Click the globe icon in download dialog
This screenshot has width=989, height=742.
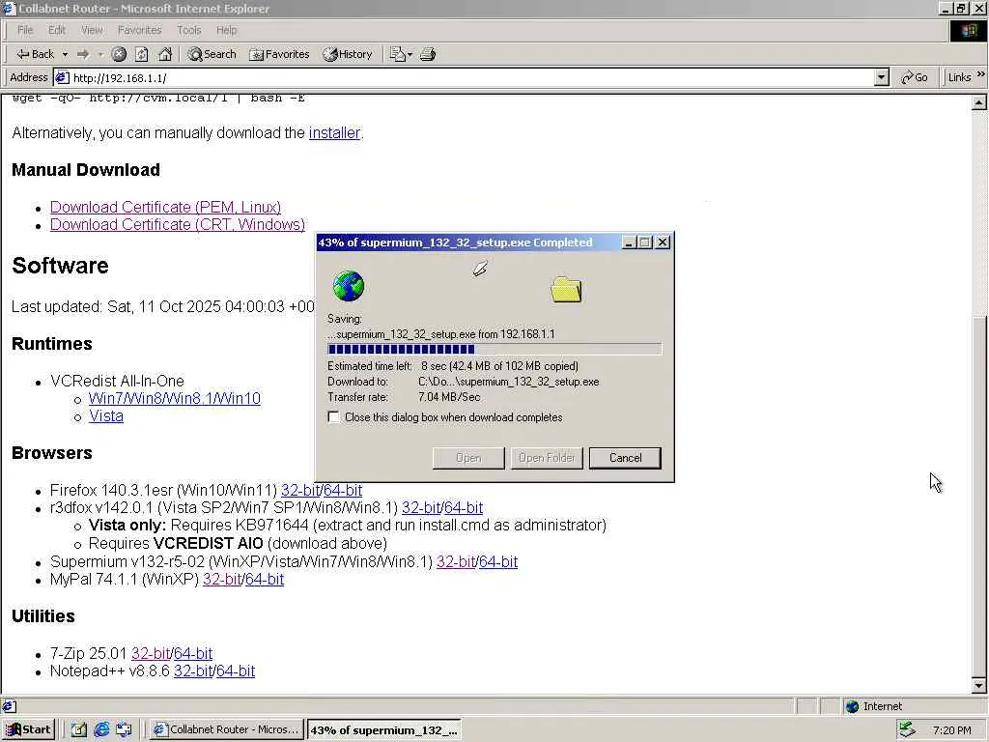348,286
